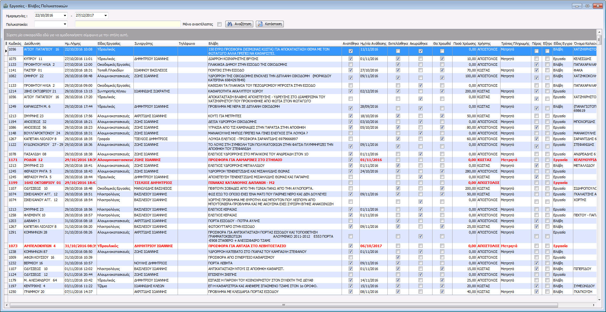Expand the Πολυκατοικία combo box
The width and height of the screenshot is (606, 312).
(x=65, y=24)
